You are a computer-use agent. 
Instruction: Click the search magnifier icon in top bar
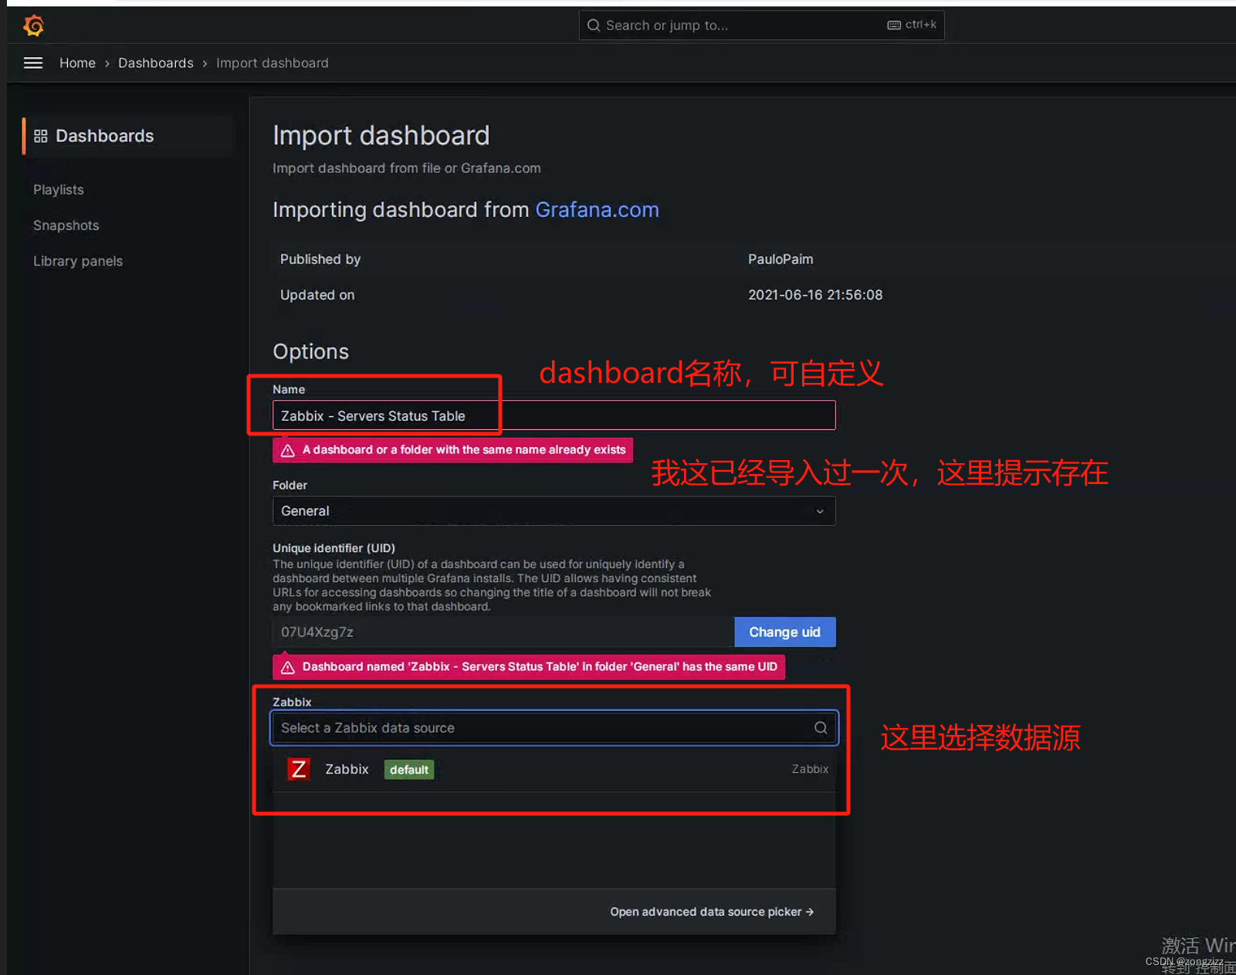click(593, 25)
